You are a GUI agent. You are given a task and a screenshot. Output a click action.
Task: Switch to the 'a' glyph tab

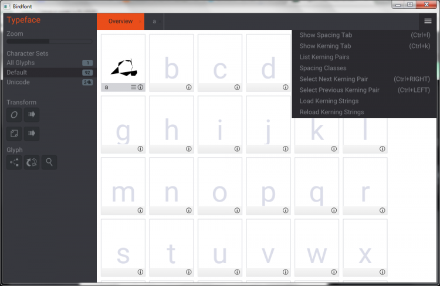pyautogui.click(x=154, y=21)
